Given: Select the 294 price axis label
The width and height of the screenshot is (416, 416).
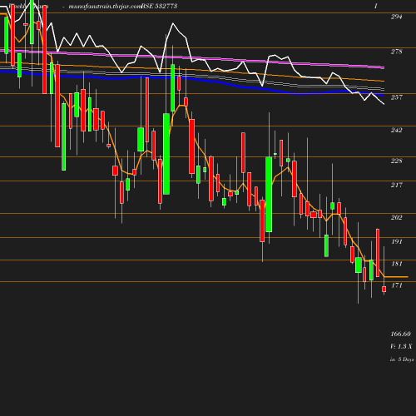Looking at the screenshot, I should (396, 17).
